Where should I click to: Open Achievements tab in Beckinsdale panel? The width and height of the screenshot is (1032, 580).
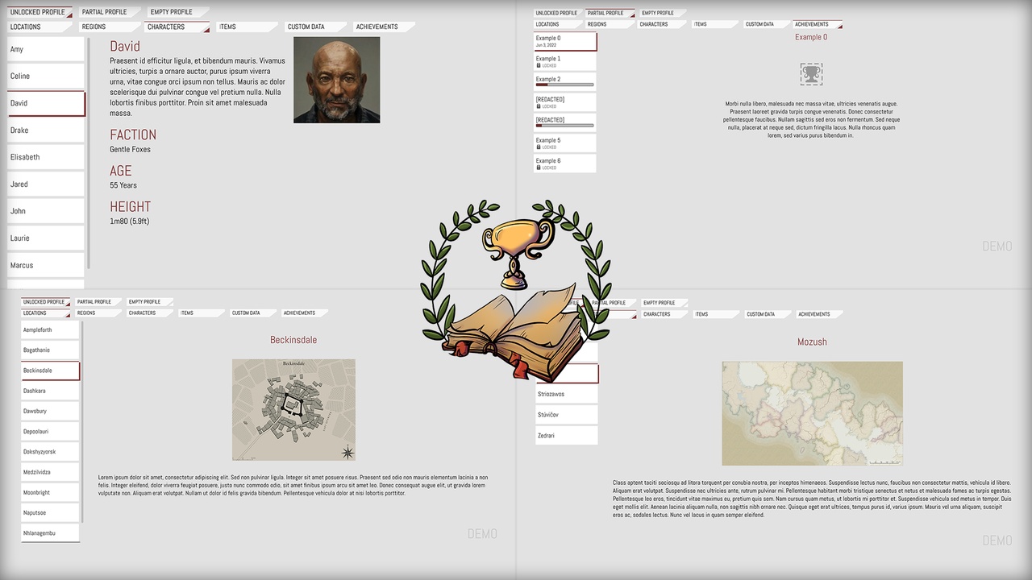pyautogui.click(x=304, y=313)
